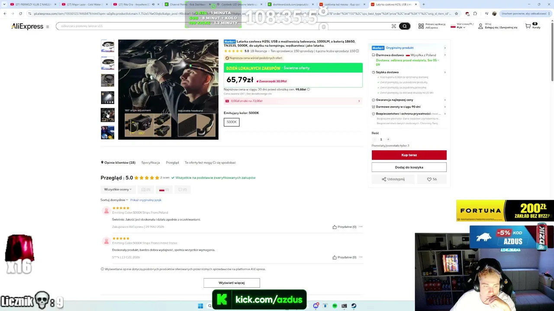Filter reviews with photos
The width and height of the screenshot is (554, 311).
click(x=146, y=190)
